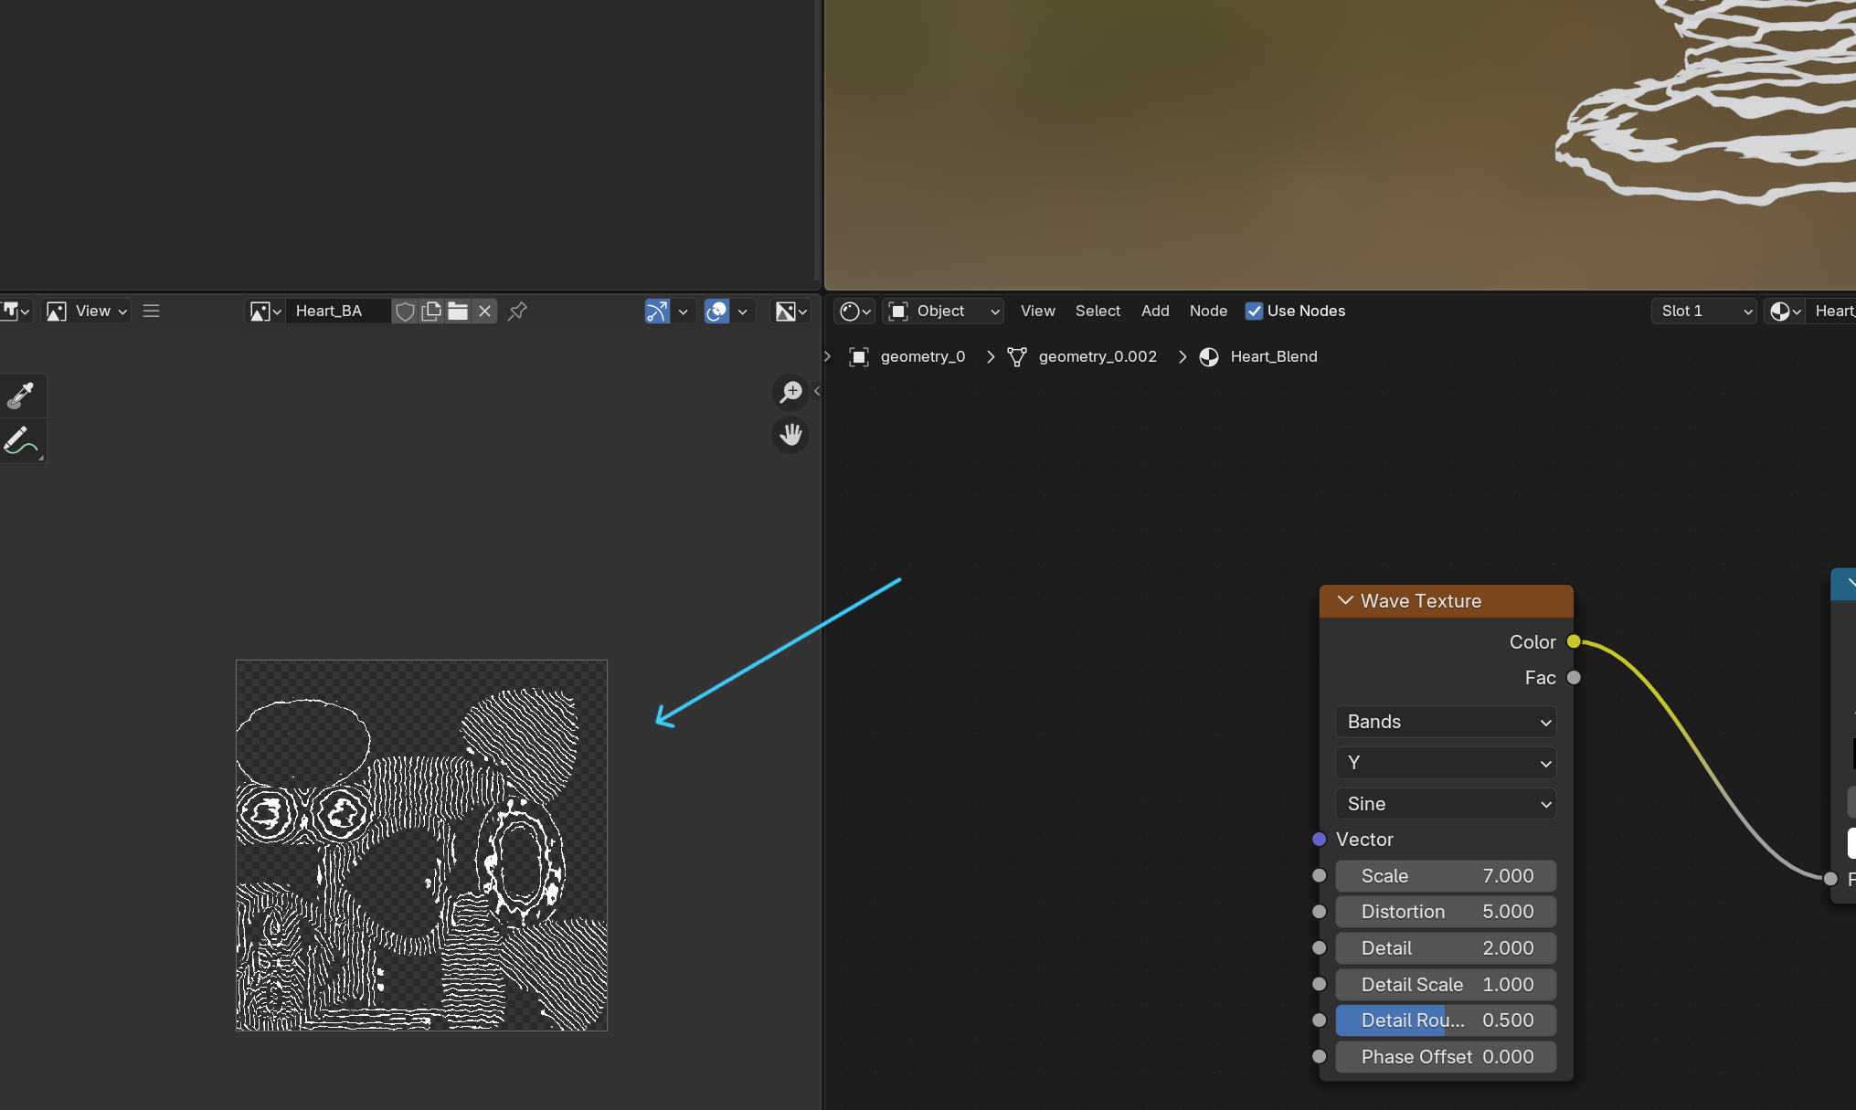Open the Add menu in shader editor
This screenshot has height=1110, width=1856.
(1155, 311)
